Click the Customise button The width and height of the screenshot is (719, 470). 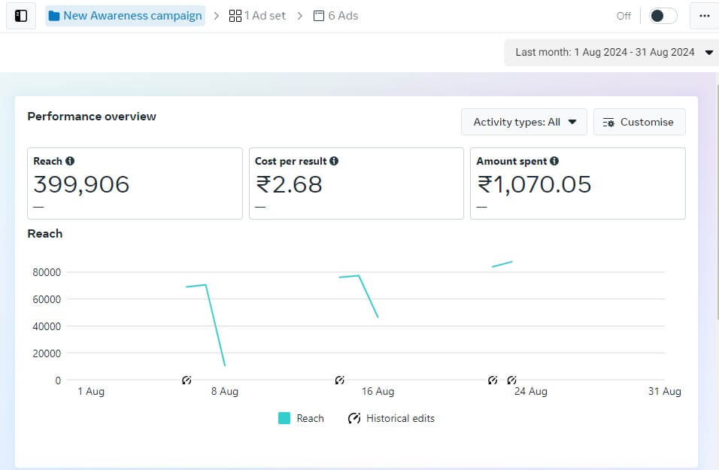pos(639,122)
